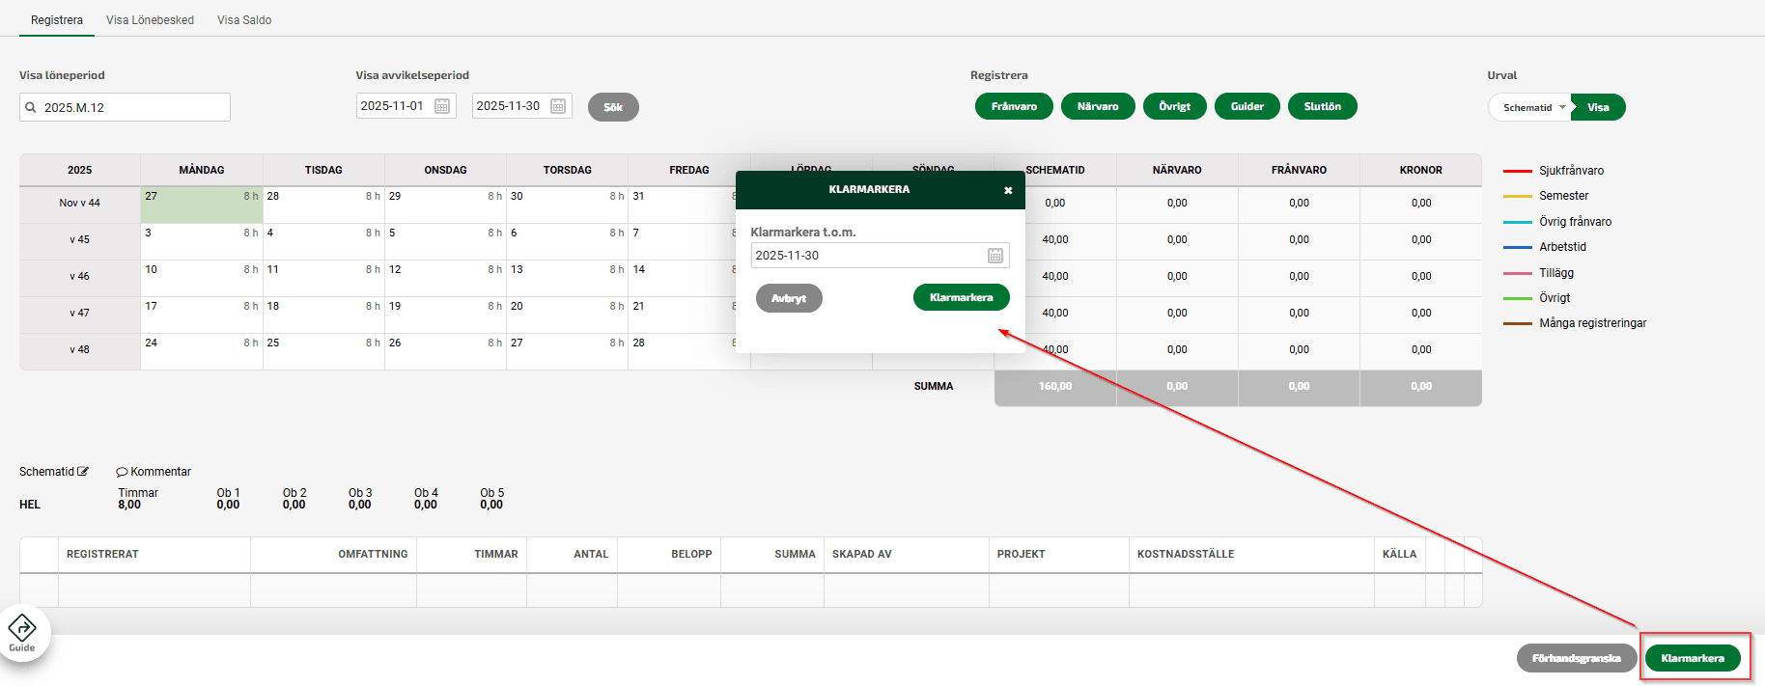Open calendar picker for start date 2025-11-01
Screen dimensions: 1765x686
442,106
